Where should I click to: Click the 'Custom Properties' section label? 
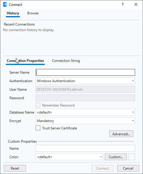[x=22, y=141]
